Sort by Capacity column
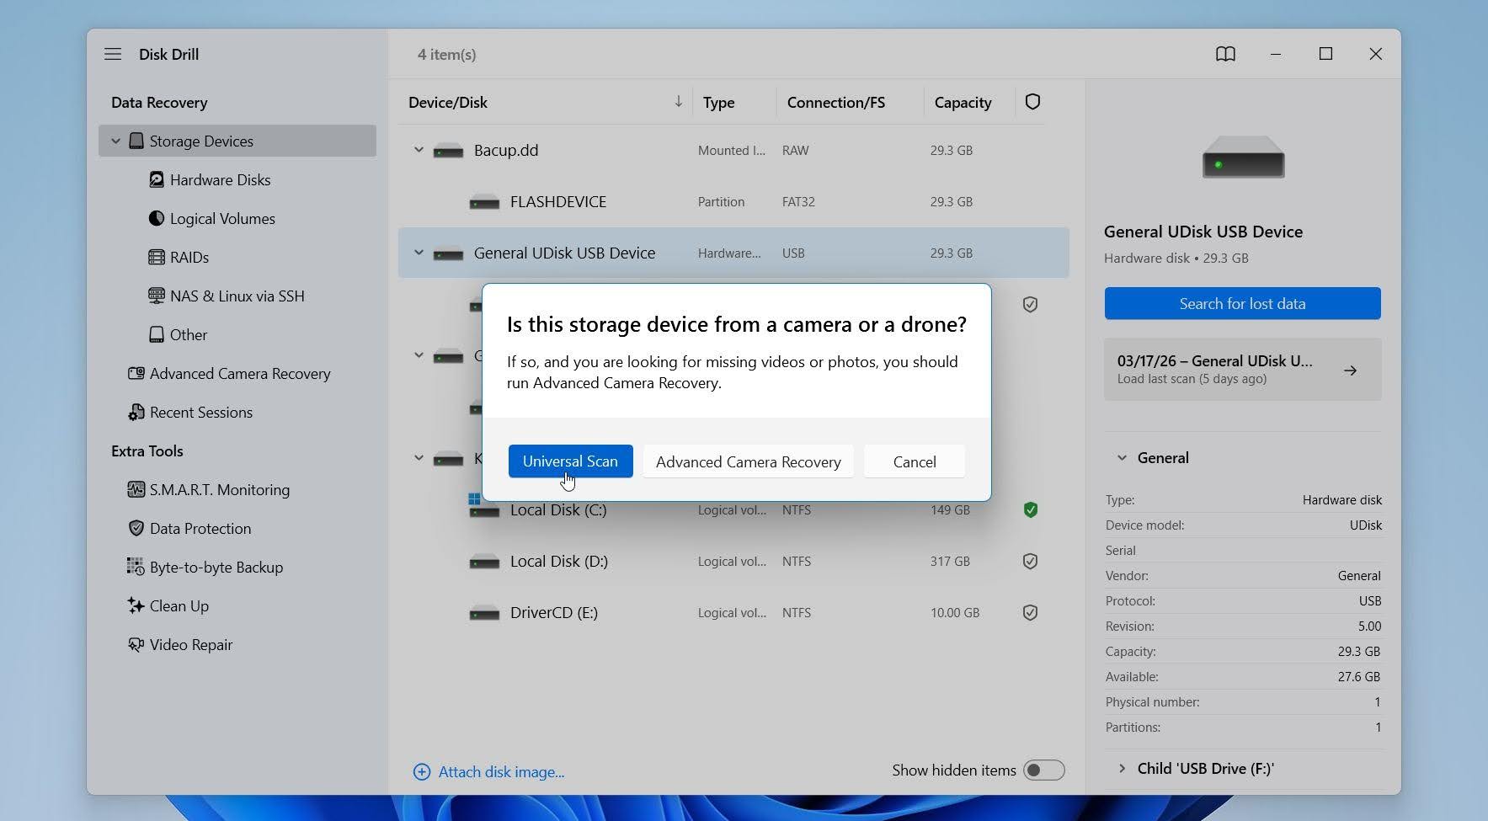 coord(963,102)
